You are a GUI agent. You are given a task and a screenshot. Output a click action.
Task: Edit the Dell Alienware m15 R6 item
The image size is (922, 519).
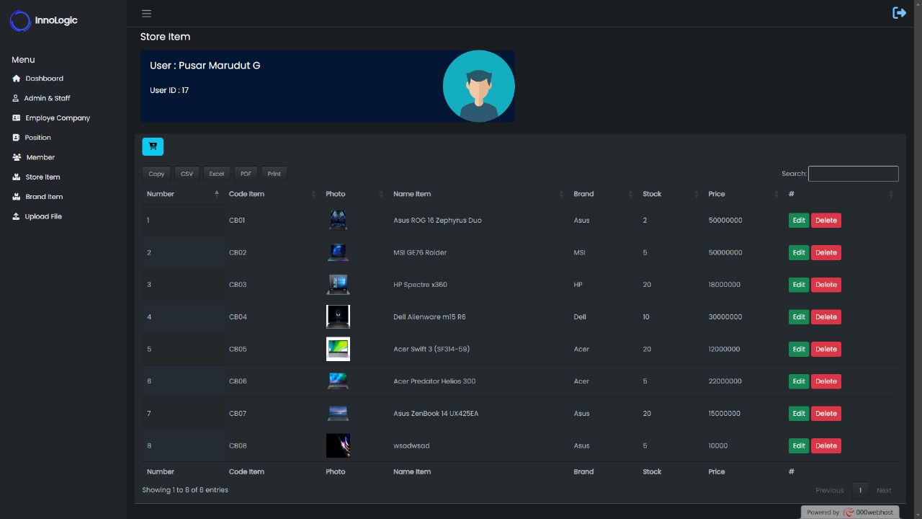pyautogui.click(x=799, y=317)
